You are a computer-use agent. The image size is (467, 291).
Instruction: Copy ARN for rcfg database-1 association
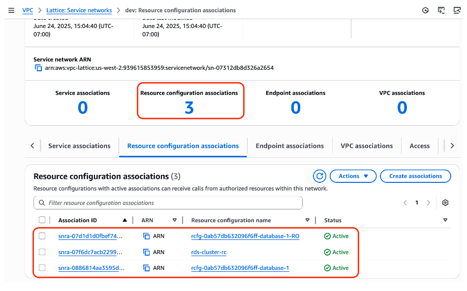tap(146, 268)
